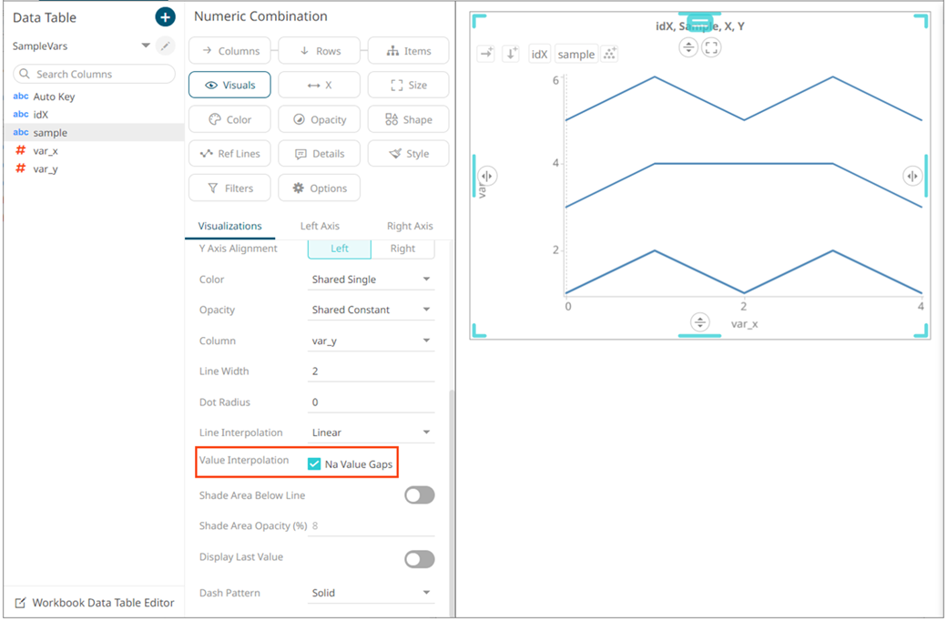
Task: Click the right edge horizontal resize handle
Action: click(912, 176)
